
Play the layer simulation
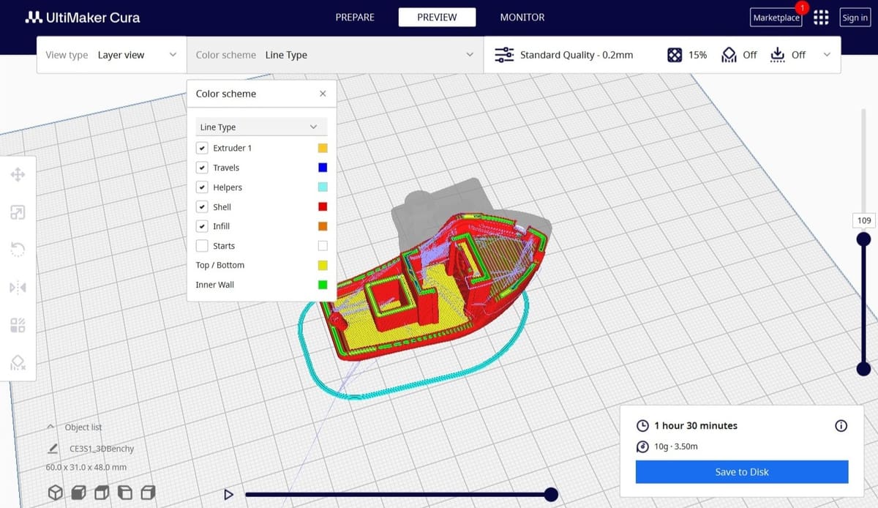pos(228,495)
